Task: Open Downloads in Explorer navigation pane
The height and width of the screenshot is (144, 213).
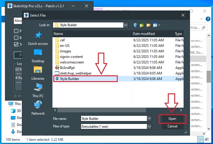Action: point(16,132)
